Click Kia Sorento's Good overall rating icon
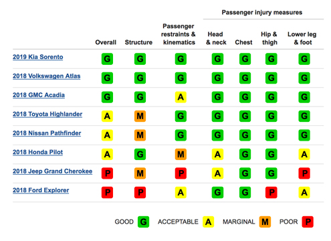The image size is (331, 241). point(107,59)
